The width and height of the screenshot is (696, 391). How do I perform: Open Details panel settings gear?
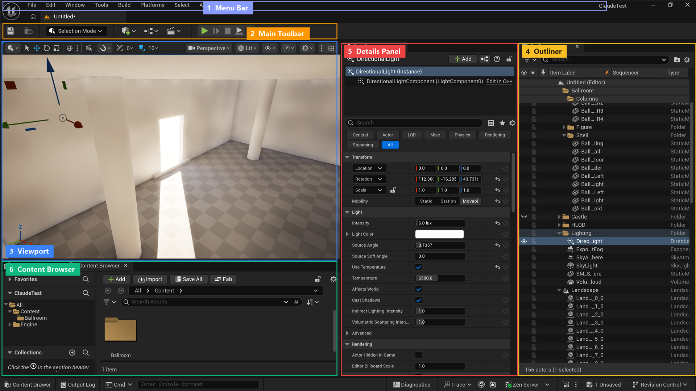(x=512, y=123)
